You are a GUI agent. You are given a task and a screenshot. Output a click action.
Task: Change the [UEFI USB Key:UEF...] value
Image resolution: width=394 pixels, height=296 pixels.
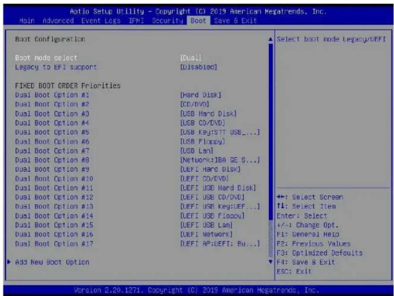tap(220, 207)
